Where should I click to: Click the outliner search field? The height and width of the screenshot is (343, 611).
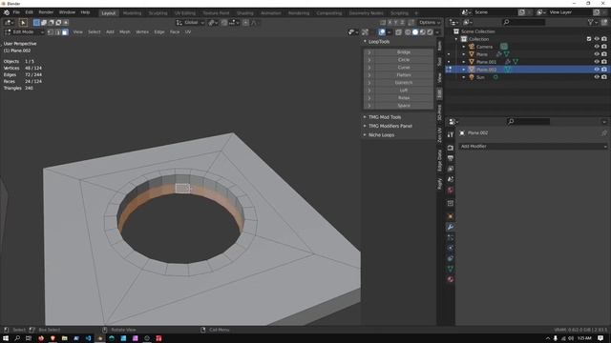tap(524, 23)
